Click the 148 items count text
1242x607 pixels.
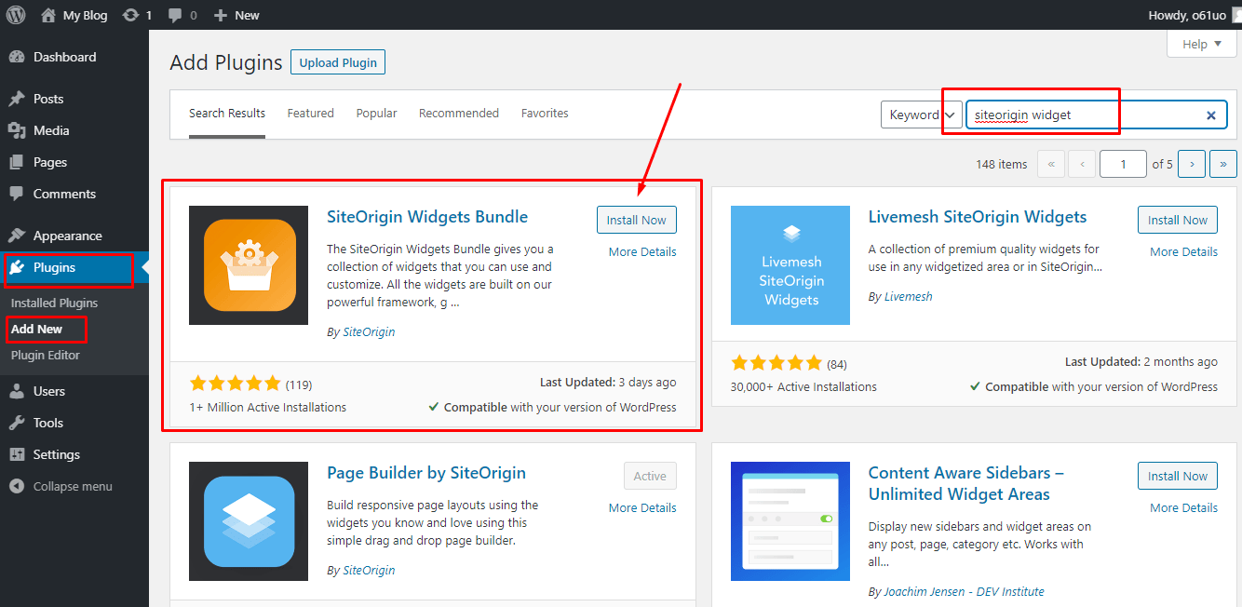pyautogui.click(x=1002, y=164)
